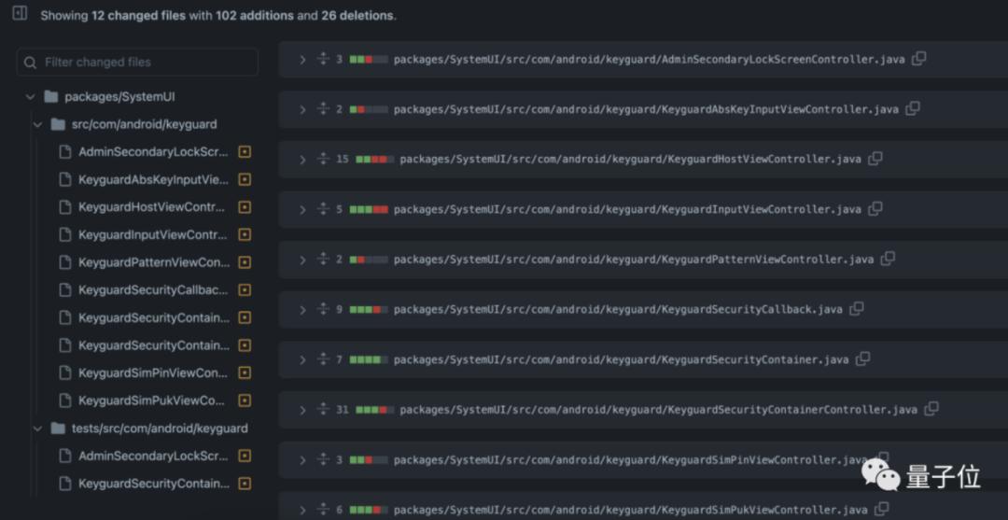1008x520 pixels.
Task: Copy path of KeyguardSecurityCallback.java
Action: (856, 309)
